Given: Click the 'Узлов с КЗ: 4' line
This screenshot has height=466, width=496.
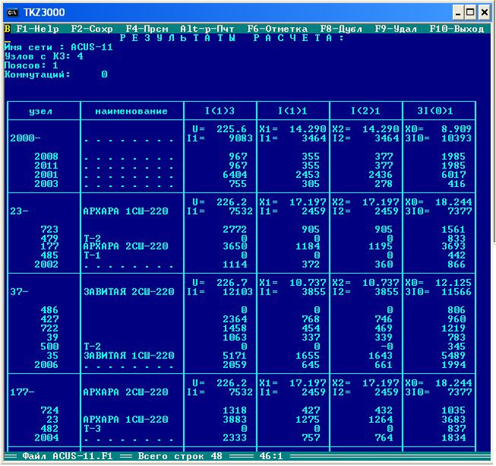Looking at the screenshot, I should [x=44, y=56].
